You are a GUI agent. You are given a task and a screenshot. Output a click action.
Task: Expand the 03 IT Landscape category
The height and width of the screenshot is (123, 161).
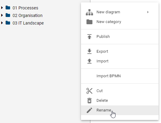(x=2, y=23)
